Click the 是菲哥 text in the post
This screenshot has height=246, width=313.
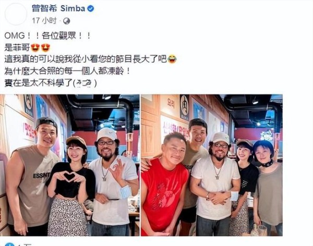(x=17, y=47)
